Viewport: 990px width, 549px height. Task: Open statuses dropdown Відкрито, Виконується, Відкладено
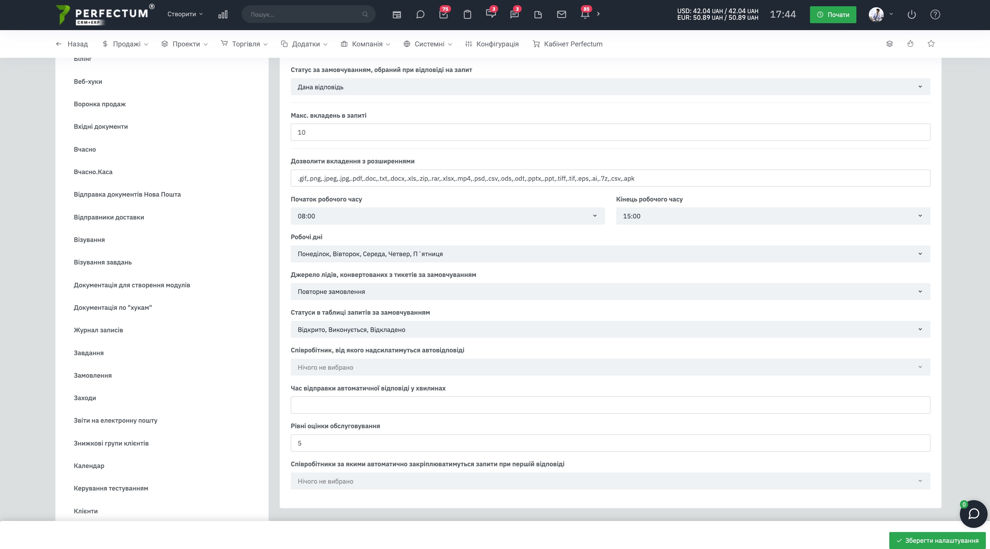coord(610,329)
